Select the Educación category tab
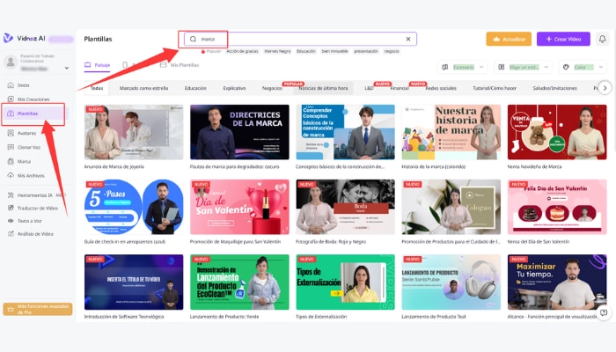Viewport: 616px width, 352px height. click(x=195, y=88)
